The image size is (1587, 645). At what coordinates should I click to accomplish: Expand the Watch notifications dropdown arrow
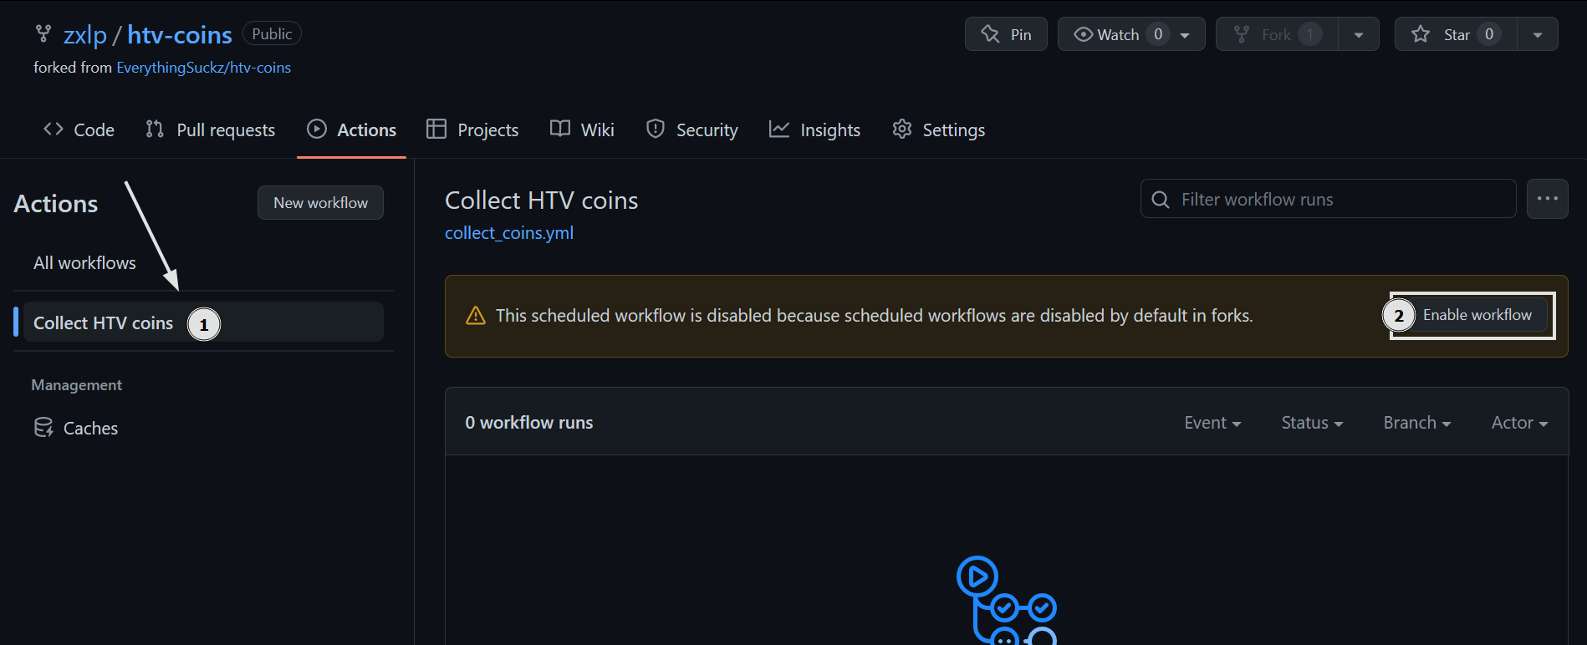(1185, 35)
